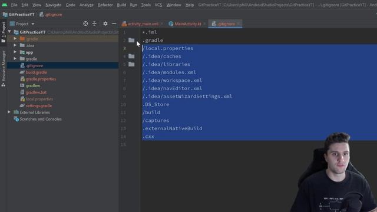
Task: Select the .gradle folder in tree
Action: (32, 39)
